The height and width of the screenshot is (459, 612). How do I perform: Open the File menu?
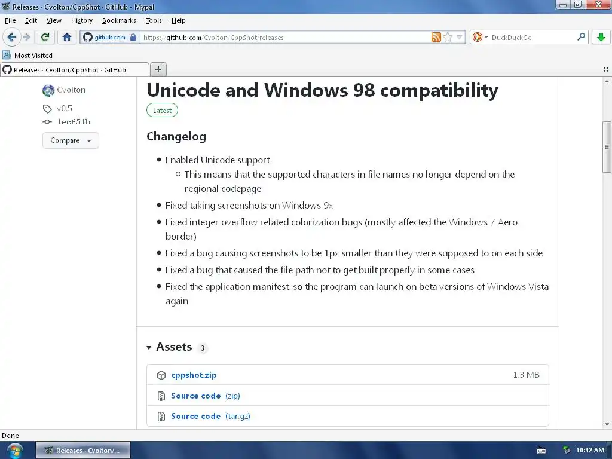pos(10,20)
